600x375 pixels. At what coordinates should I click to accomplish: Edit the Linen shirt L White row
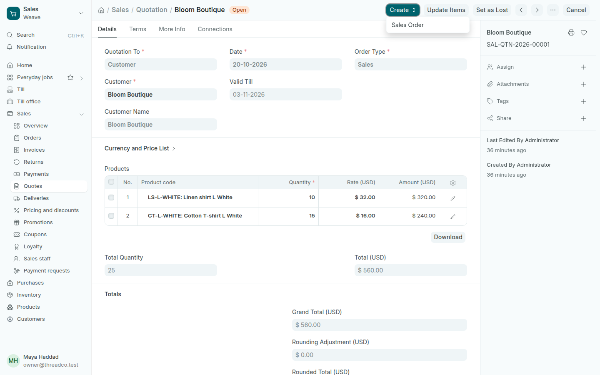(453, 198)
